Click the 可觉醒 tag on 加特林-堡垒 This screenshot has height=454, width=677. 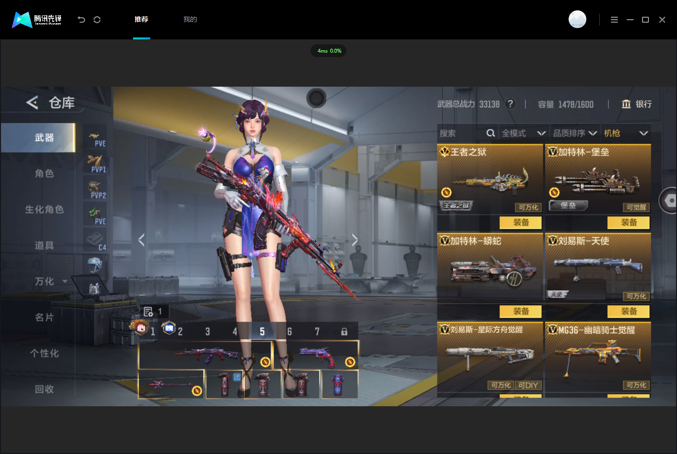[x=636, y=207]
